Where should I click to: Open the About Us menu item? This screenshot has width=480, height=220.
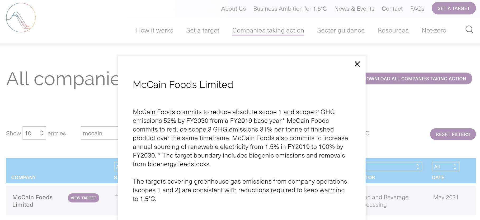(233, 9)
